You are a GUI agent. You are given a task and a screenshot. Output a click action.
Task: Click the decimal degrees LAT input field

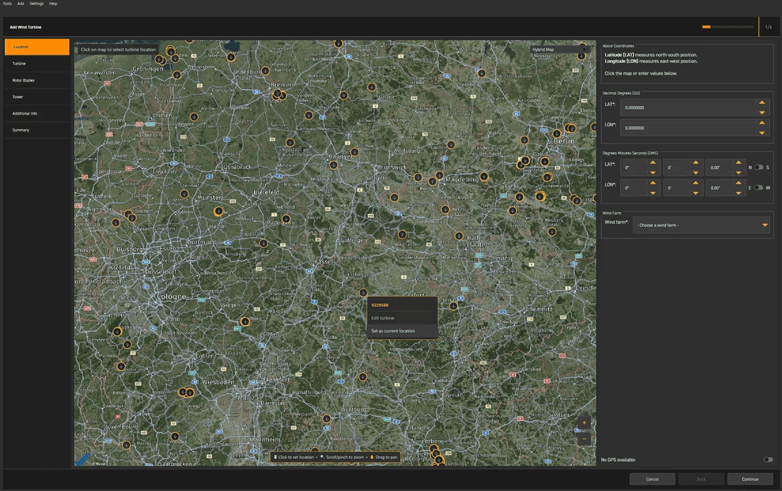pyautogui.click(x=688, y=107)
